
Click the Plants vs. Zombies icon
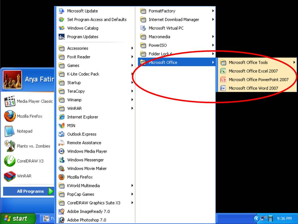click(x=10, y=146)
